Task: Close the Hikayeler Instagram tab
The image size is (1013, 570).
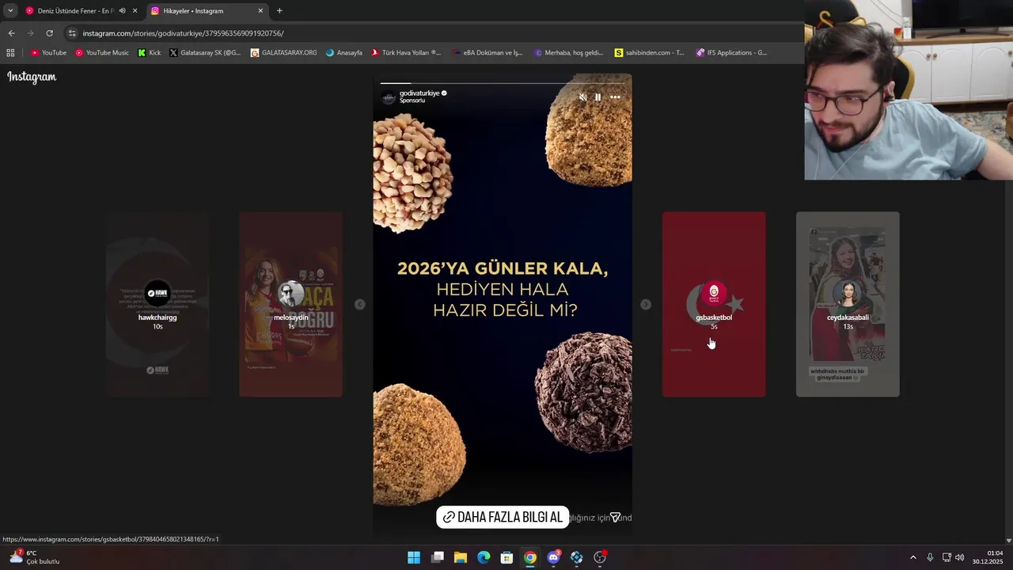Action: click(x=260, y=11)
